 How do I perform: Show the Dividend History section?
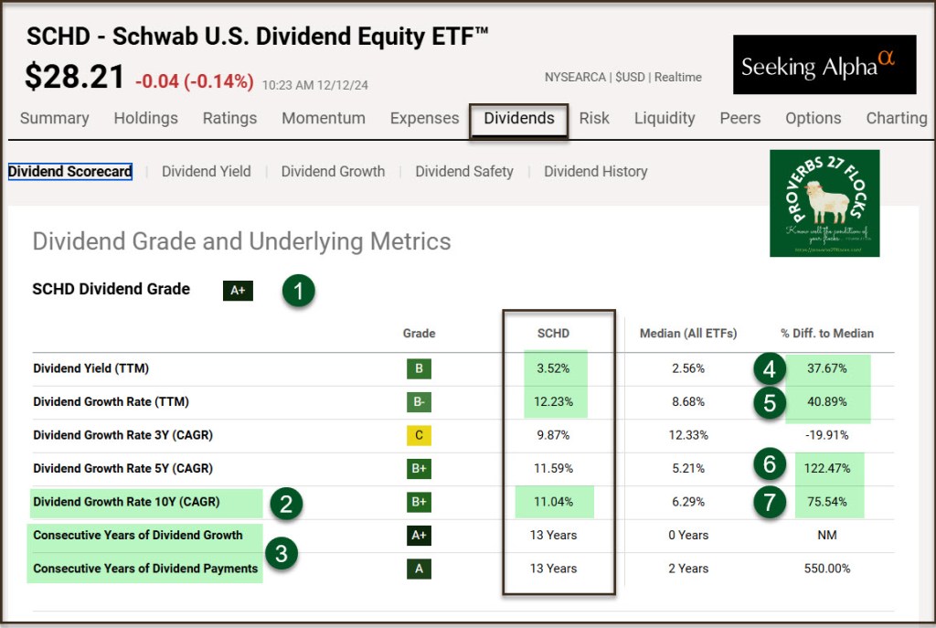[595, 172]
